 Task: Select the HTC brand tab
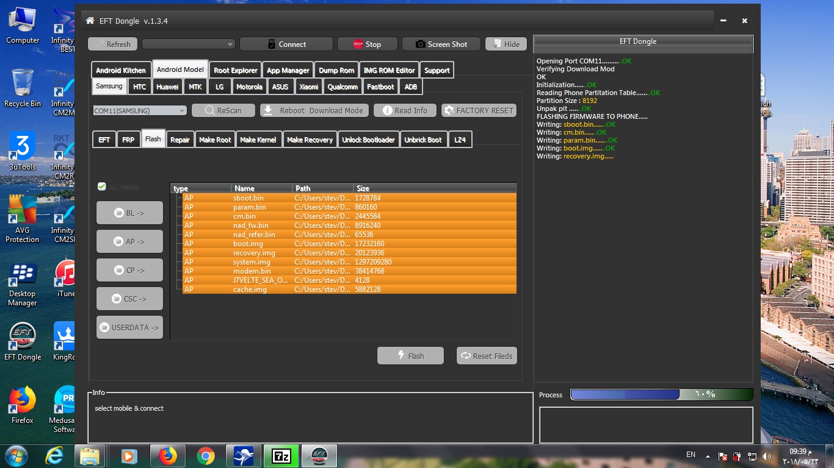(x=140, y=87)
